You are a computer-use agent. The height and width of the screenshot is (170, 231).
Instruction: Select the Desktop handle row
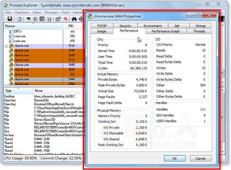[44, 97]
